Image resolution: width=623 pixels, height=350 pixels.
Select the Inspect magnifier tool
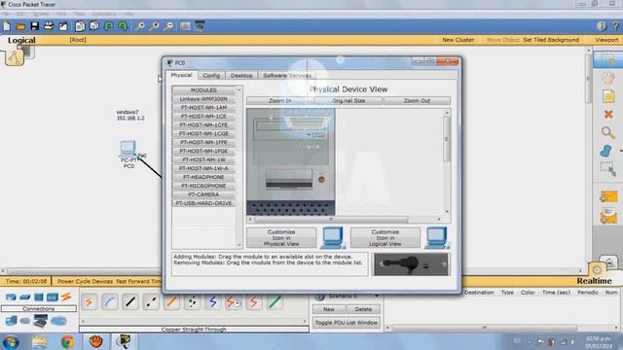point(607,132)
